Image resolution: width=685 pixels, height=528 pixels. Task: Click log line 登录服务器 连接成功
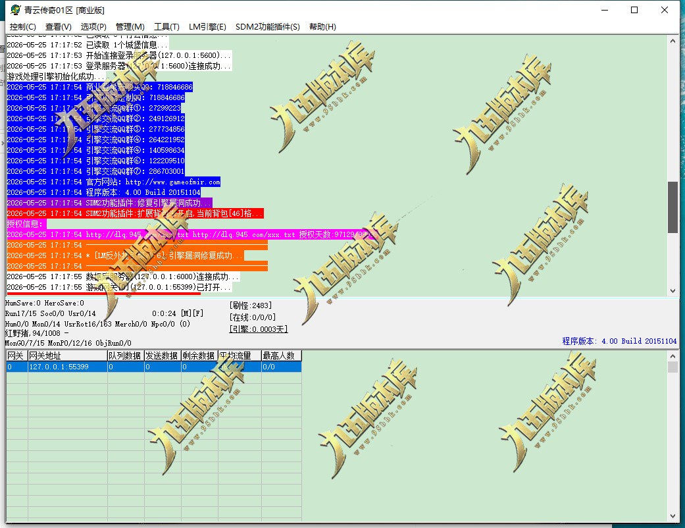tap(119, 66)
